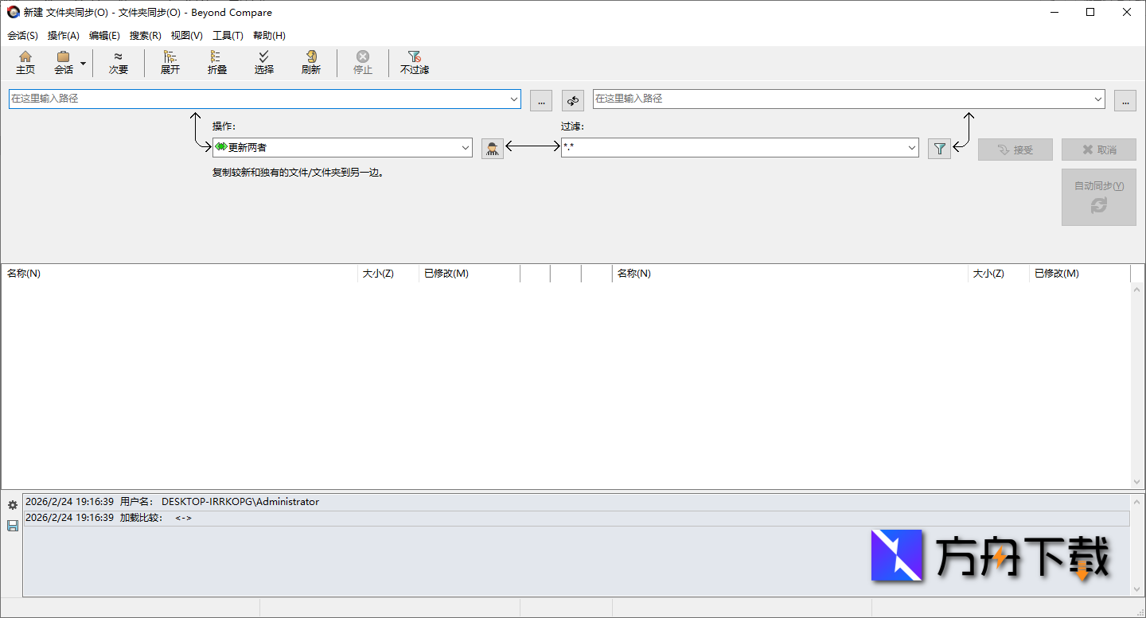Click the right path browse (...) button

tap(1125, 100)
